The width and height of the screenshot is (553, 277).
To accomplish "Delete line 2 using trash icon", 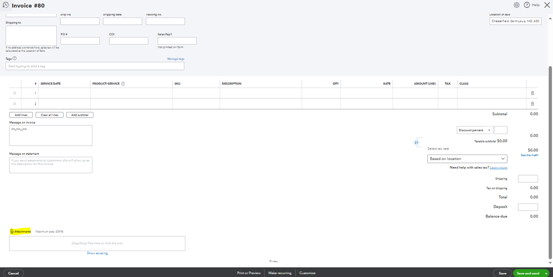I will click(x=533, y=104).
